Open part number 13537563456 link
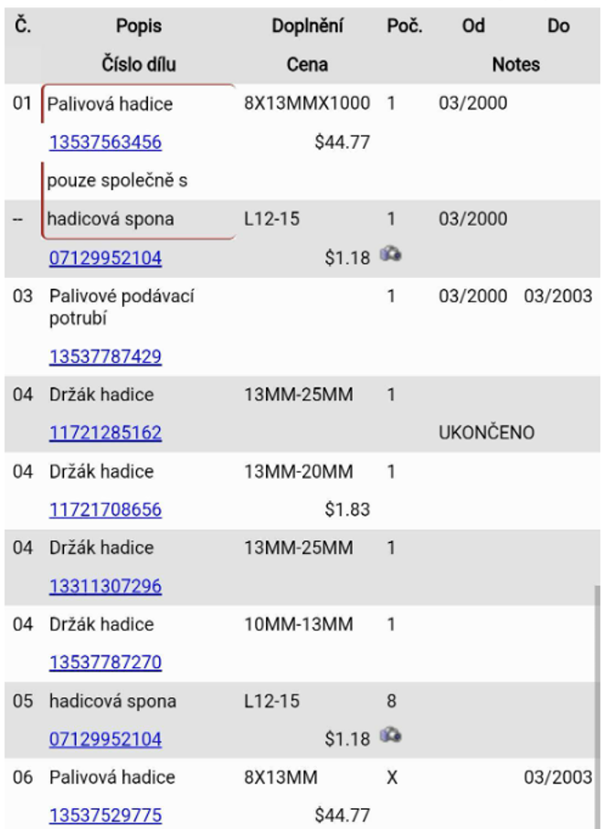Screen dimensions: 604x829 [x=105, y=143]
